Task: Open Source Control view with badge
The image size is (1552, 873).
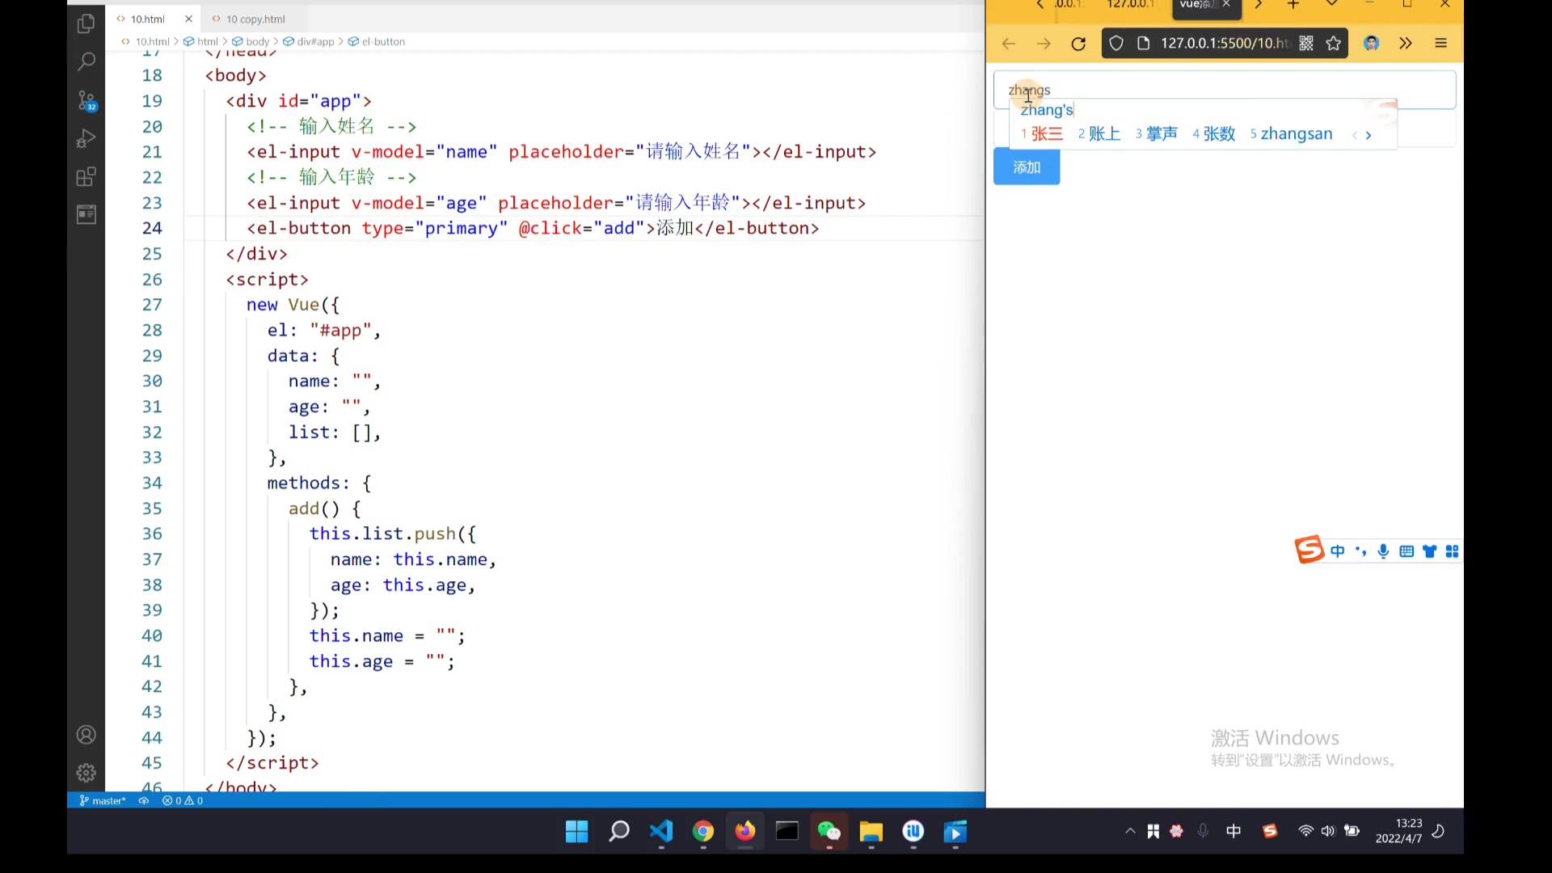Action: coord(86,100)
